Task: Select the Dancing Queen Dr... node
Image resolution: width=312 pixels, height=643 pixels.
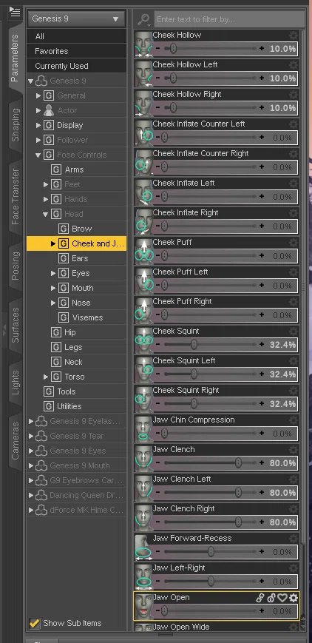Action: click(x=86, y=495)
